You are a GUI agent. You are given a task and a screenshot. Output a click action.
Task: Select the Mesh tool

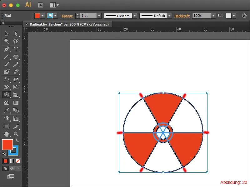pos(7,103)
